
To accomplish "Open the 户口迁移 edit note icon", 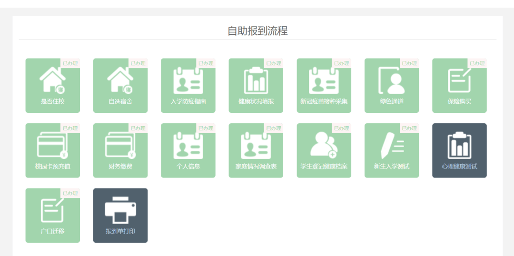I will (52, 210).
